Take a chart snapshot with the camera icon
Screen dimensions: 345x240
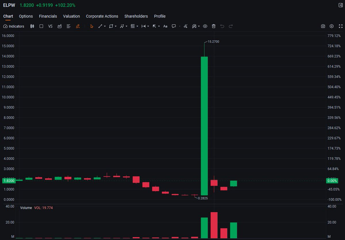[x=323, y=26]
